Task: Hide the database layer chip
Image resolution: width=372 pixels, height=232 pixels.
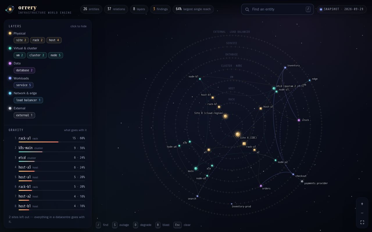Action: tap(24, 70)
